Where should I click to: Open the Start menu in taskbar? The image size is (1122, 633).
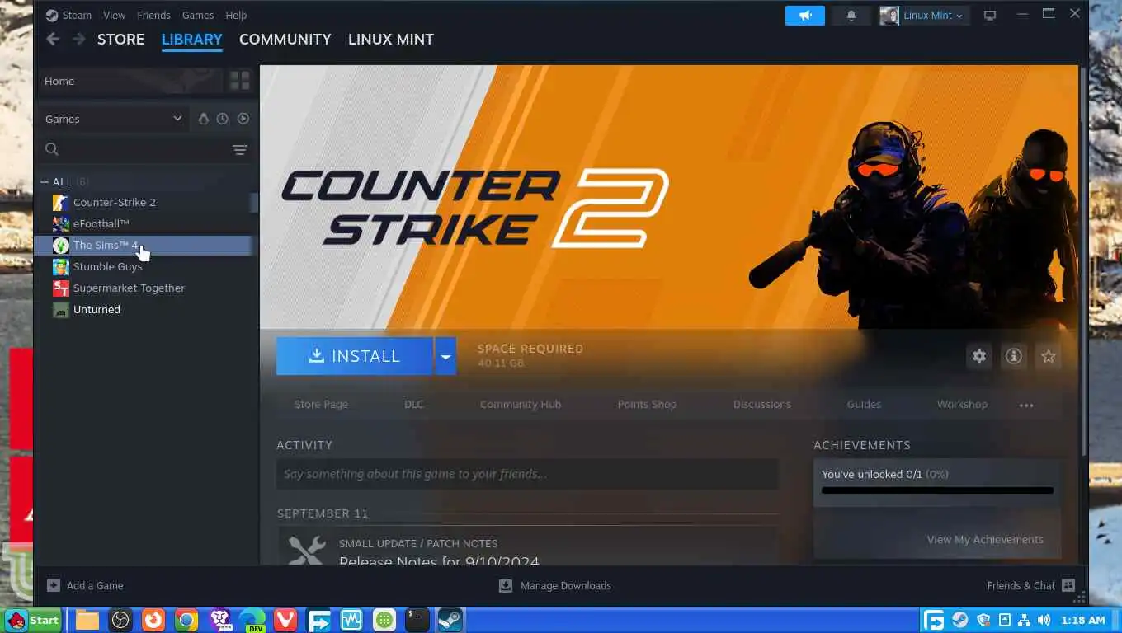(x=32, y=620)
